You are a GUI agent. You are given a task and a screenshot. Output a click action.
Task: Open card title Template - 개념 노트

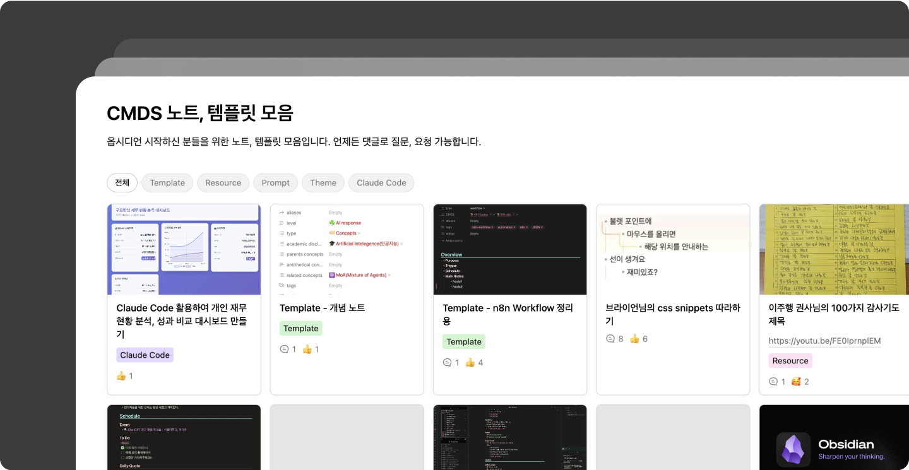[323, 308]
